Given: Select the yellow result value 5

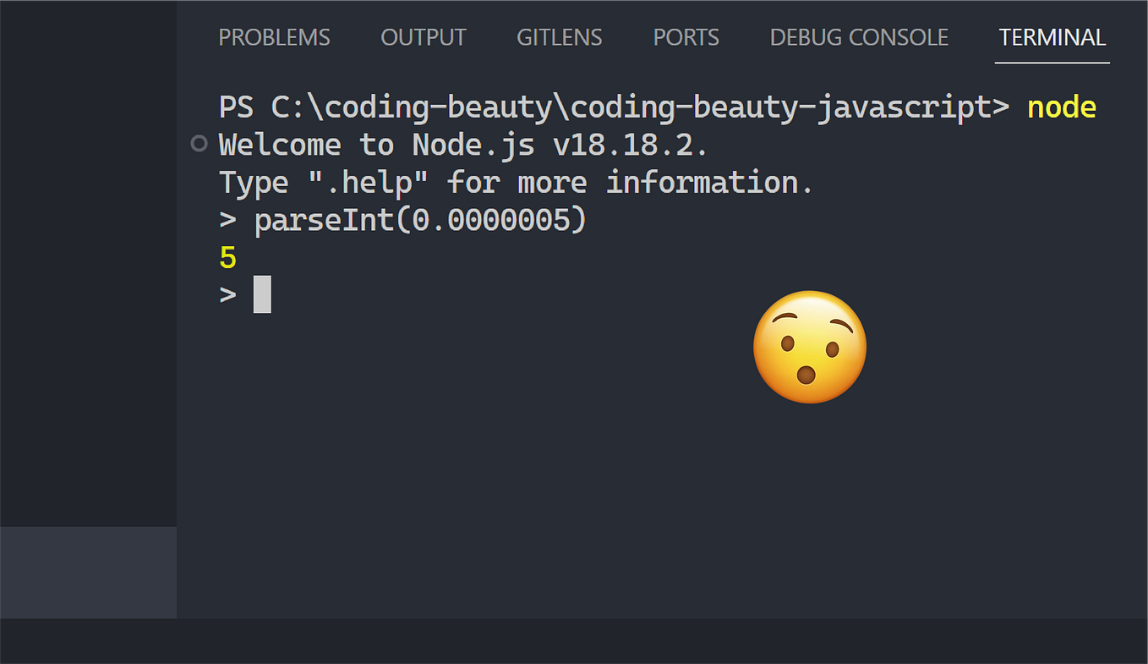Looking at the screenshot, I should pos(227,257).
